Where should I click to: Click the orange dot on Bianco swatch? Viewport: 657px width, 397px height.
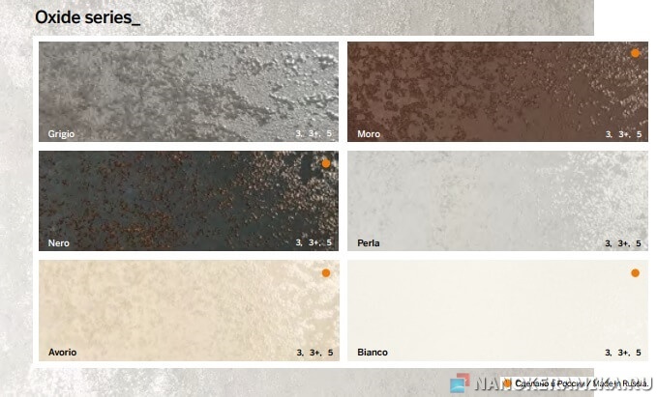(635, 273)
